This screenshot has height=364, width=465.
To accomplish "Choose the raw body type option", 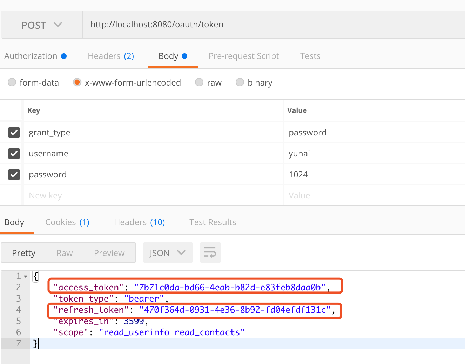I will [199, 82].
